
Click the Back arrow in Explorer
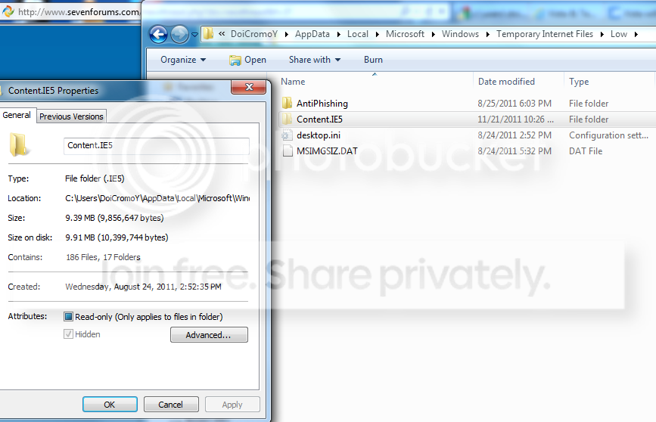coord(159,34)
